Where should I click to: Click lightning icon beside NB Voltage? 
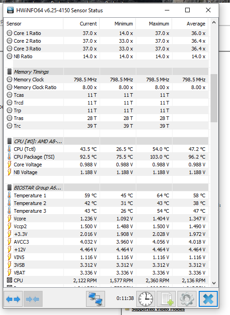coord(9,172)
